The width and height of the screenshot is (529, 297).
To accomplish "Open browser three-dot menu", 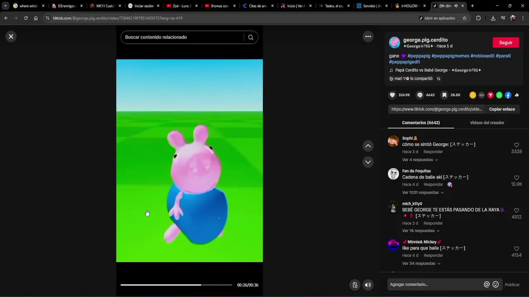I will click(x=523, y=18).
